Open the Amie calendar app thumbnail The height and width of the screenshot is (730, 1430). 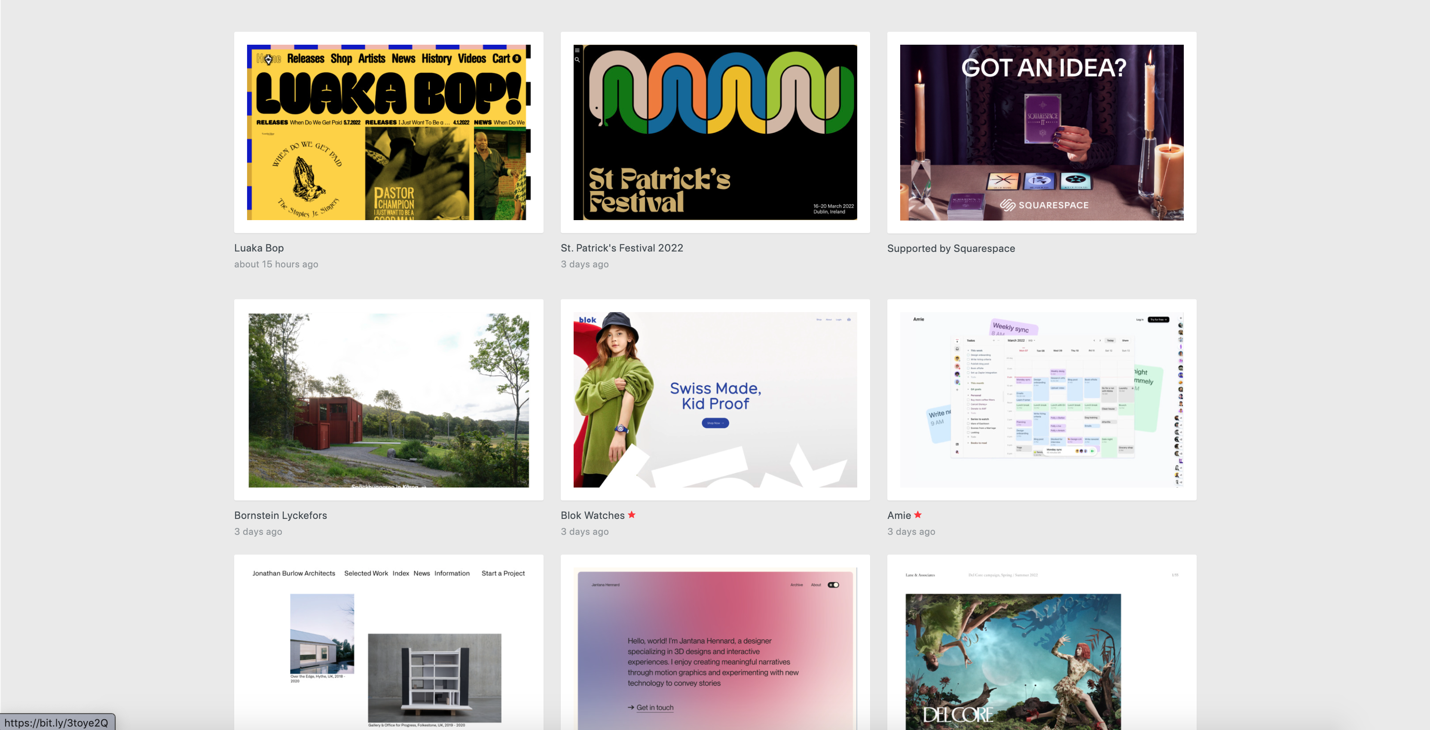(1042, 400)
